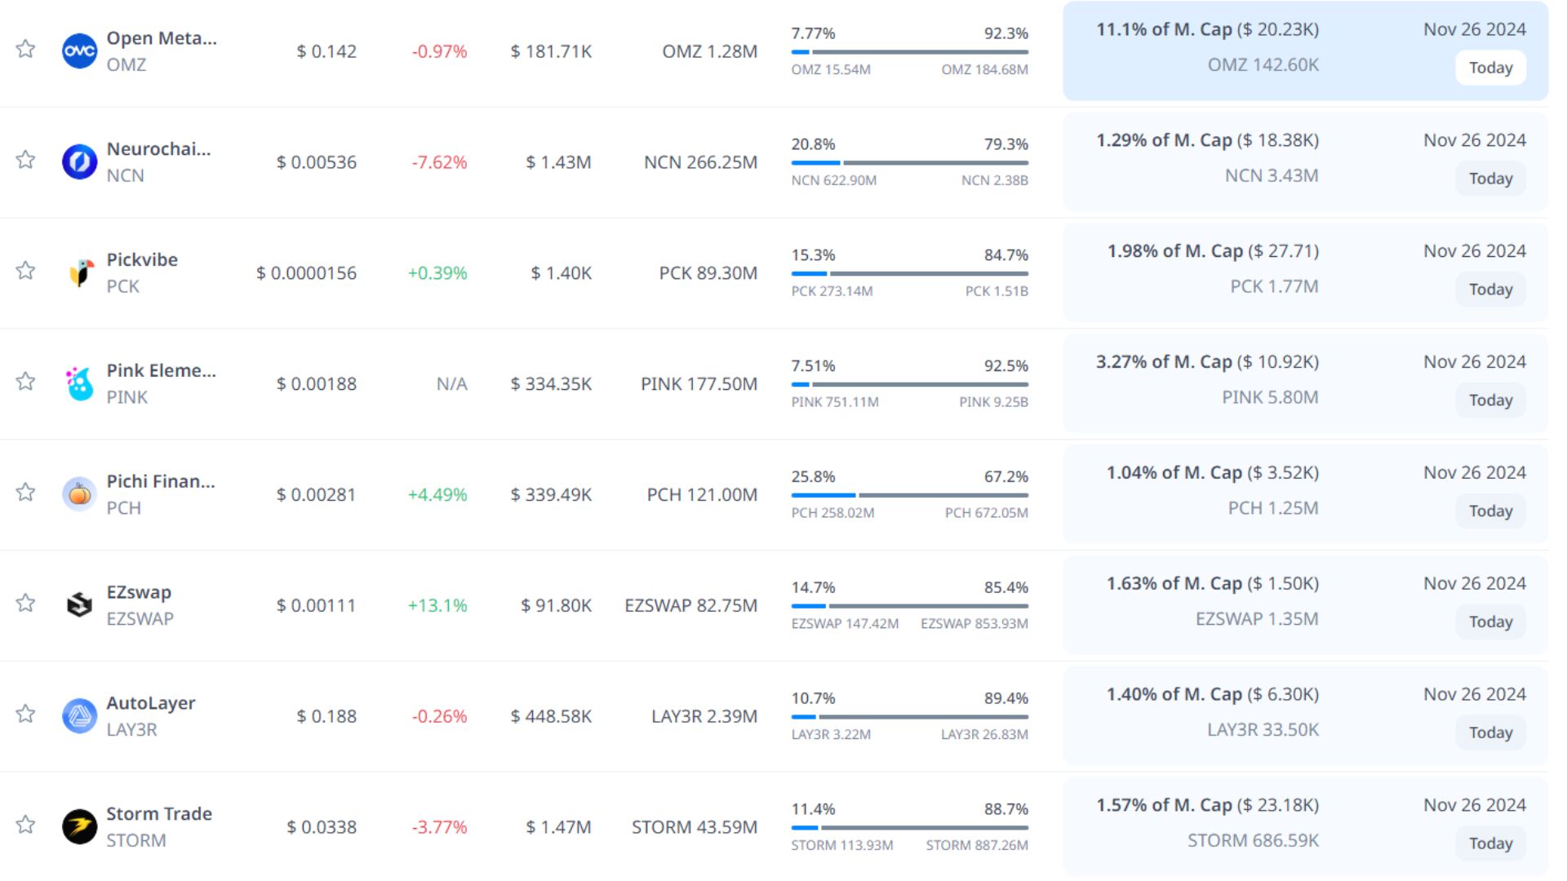This screenshot has height=881, width=1567.
Task: Toggle the favorite star for Open Meta
Action: click(x=26, y=49)
